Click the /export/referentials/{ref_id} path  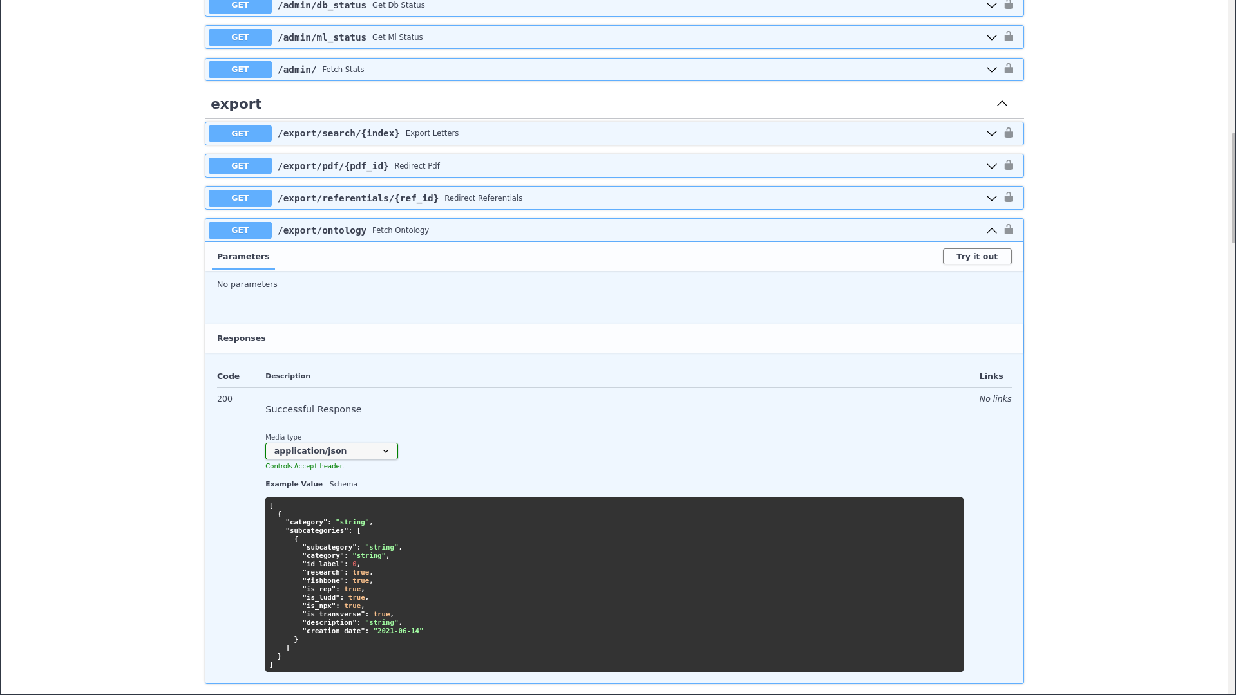(x=358, y=198)
